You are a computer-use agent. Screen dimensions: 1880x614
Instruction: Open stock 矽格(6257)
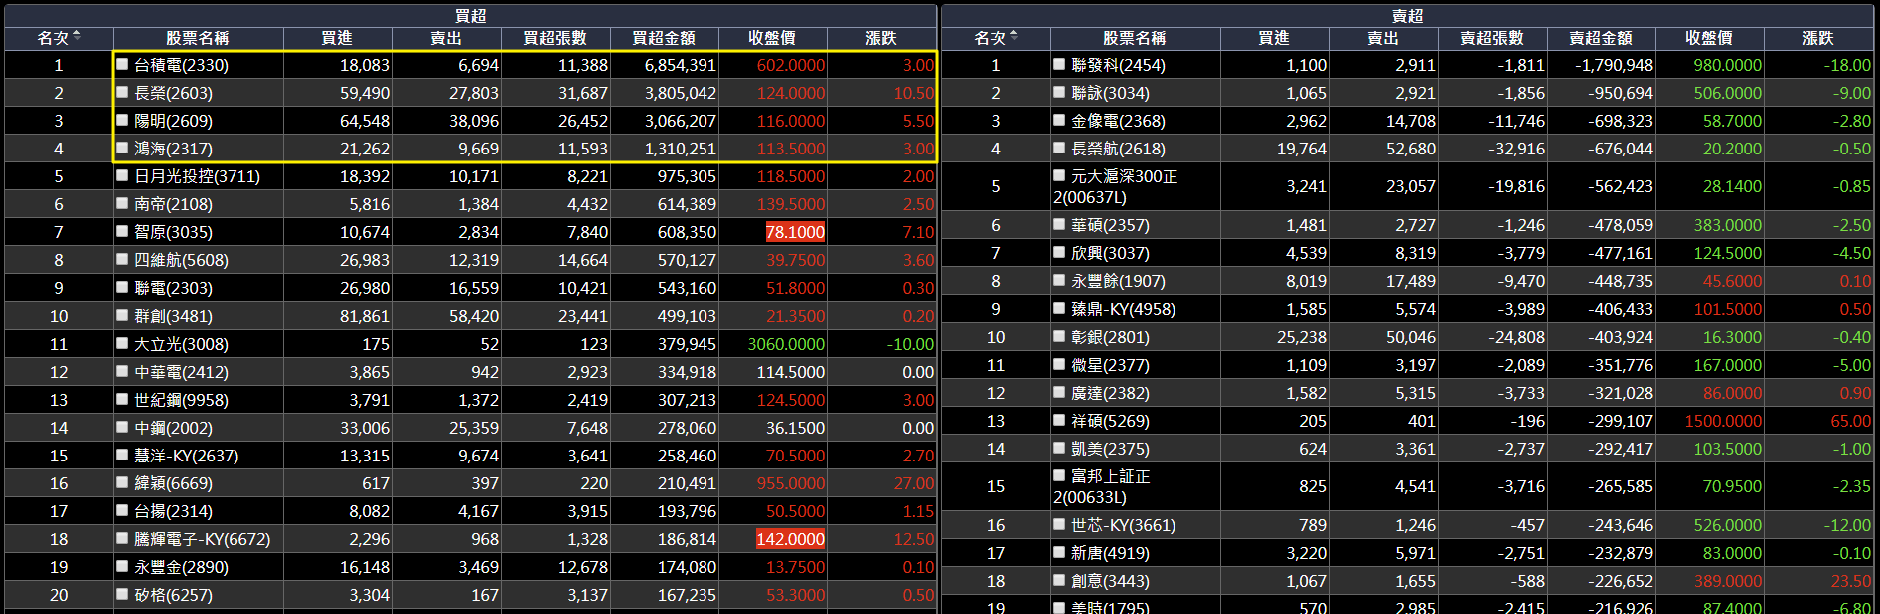coord(173,595)
